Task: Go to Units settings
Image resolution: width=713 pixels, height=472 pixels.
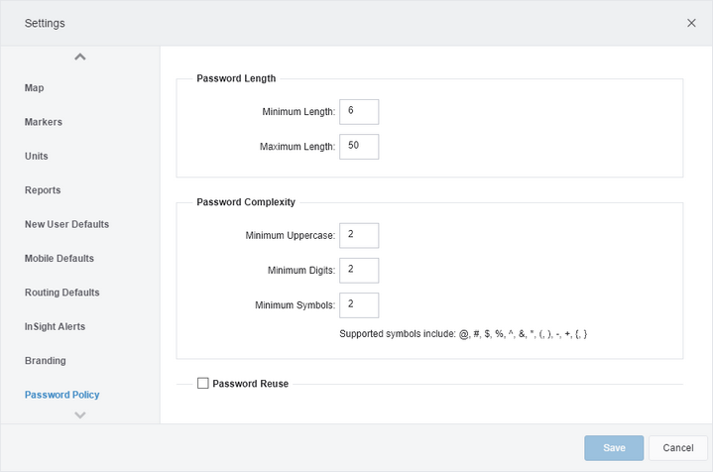Action: click(x=37, y=156)
